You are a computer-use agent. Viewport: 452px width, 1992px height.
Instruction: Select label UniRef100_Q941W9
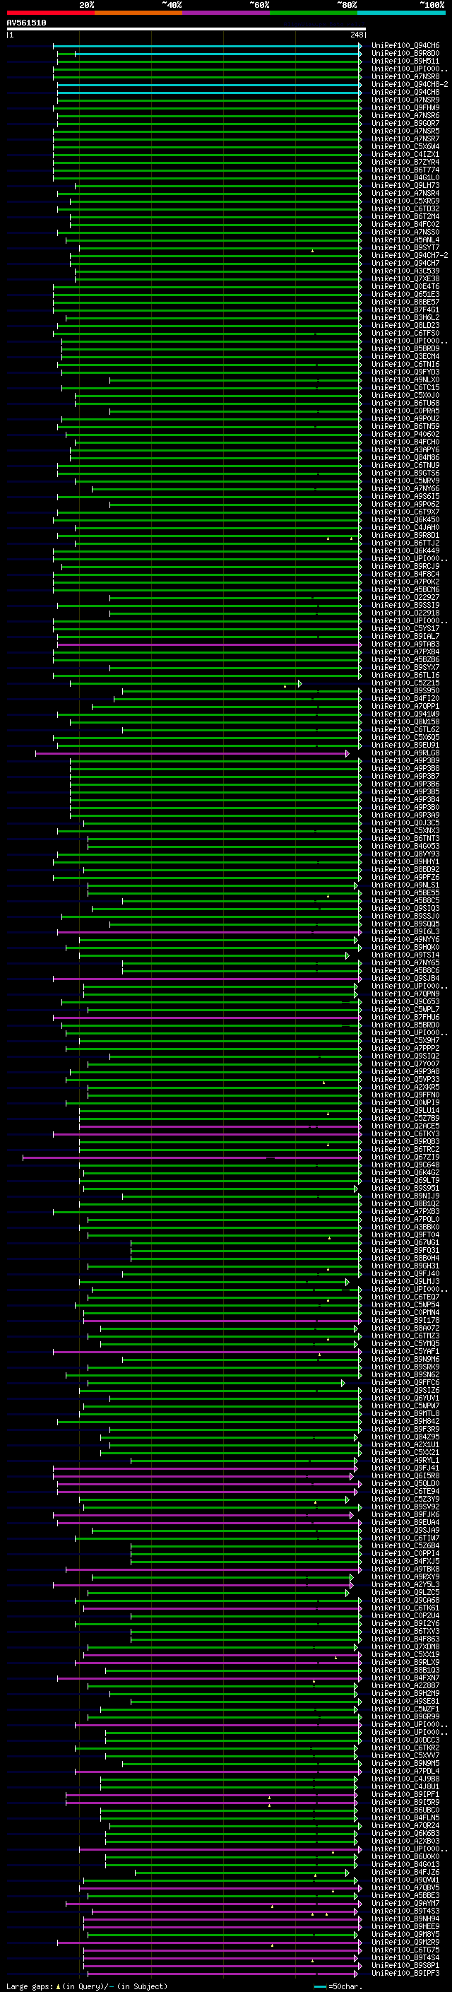[x=405, y=714]
